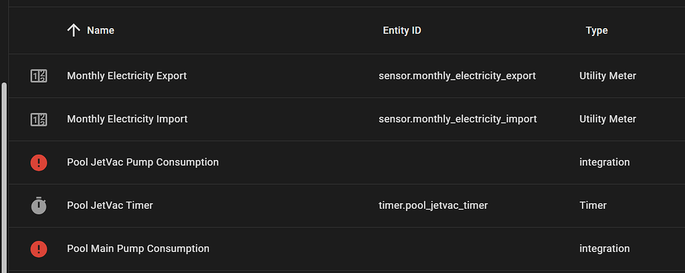Click the sort arrow beside Name header
This screenshot has width=685, height=273.
tap(74, 30)
